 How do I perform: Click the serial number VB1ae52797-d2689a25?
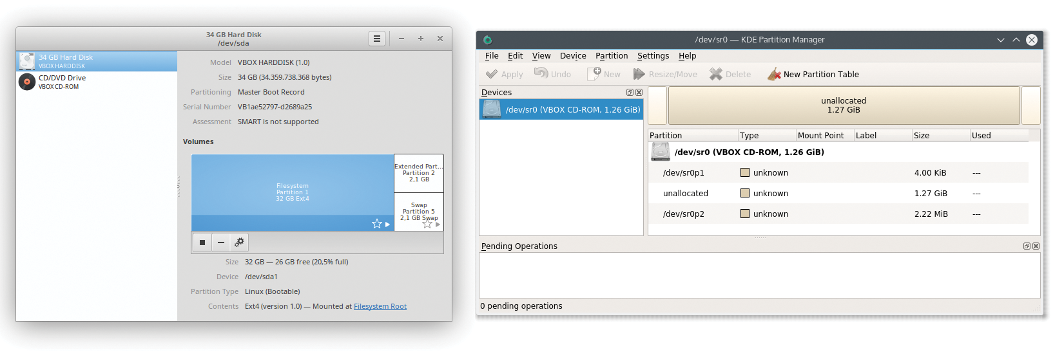(275, 107)
